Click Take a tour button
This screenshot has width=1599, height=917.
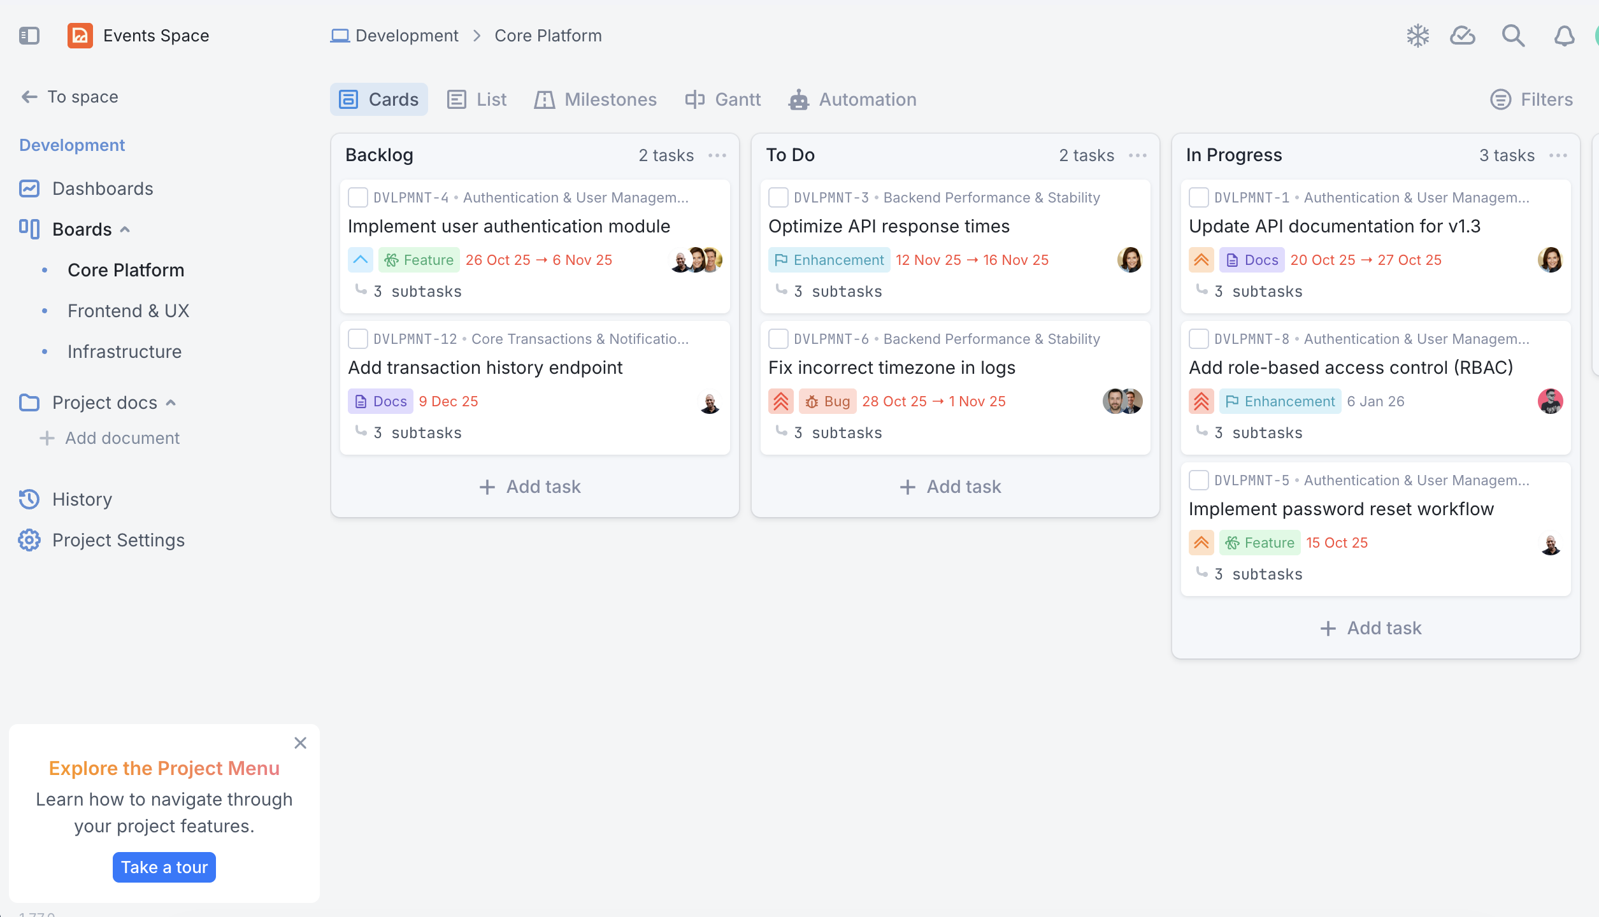(x=164, y=867)
